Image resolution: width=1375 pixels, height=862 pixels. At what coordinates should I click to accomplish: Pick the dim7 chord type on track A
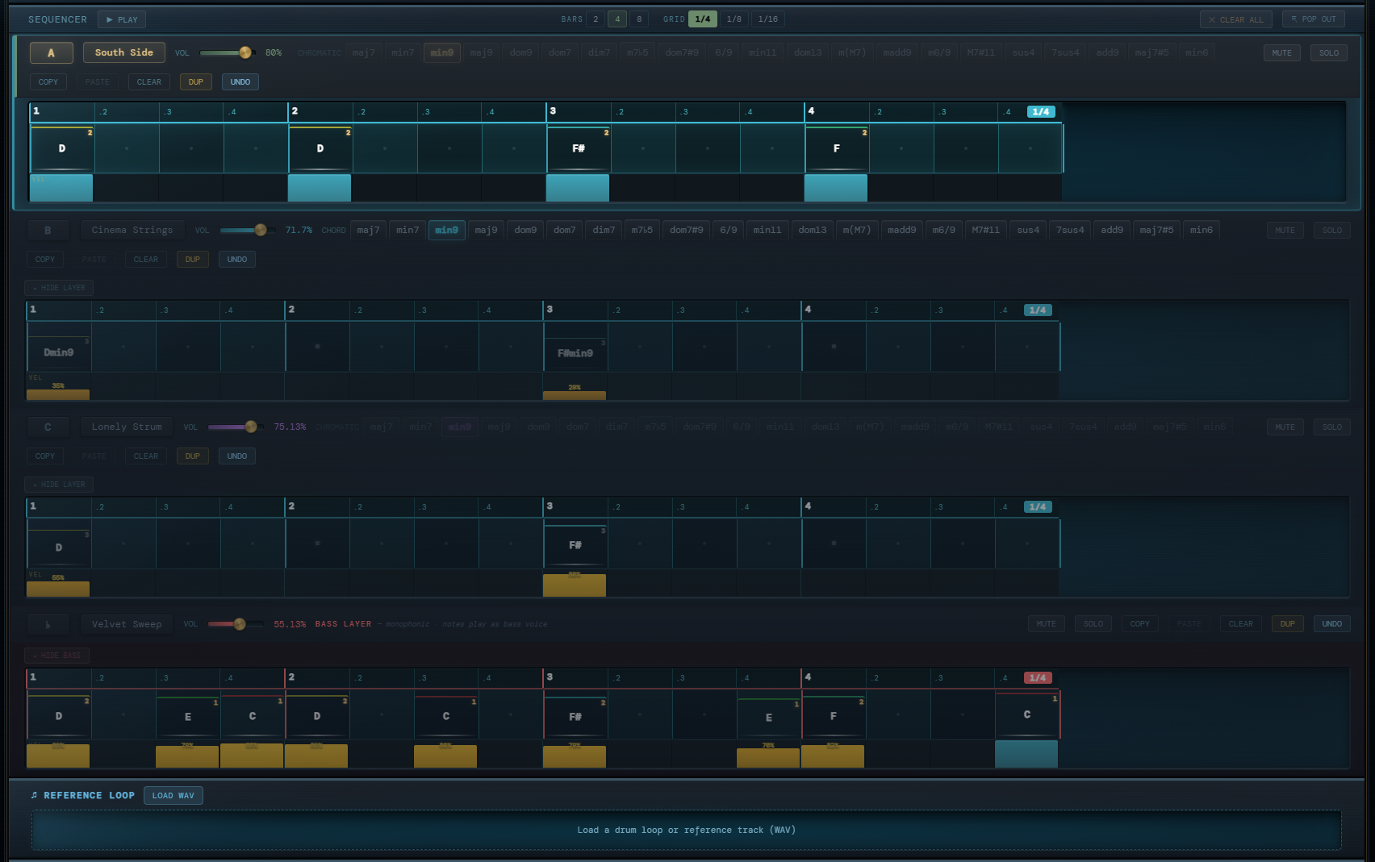(599, 52)
